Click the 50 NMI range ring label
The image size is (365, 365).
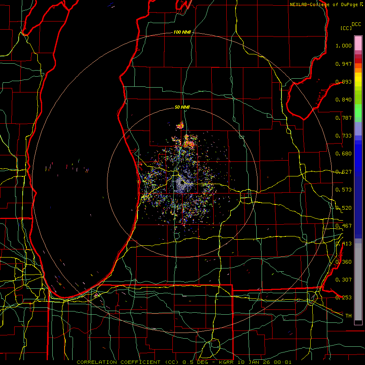point(182,107)
